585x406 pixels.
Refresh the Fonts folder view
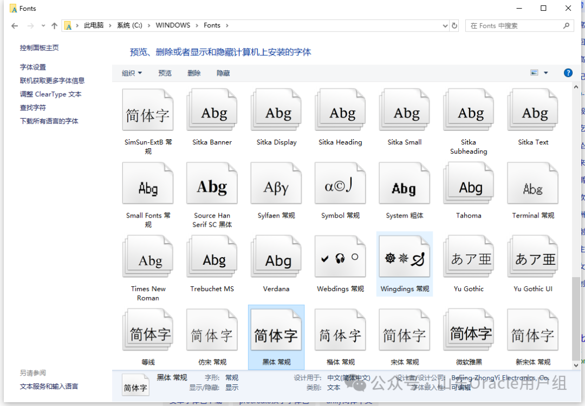point(454,25)
